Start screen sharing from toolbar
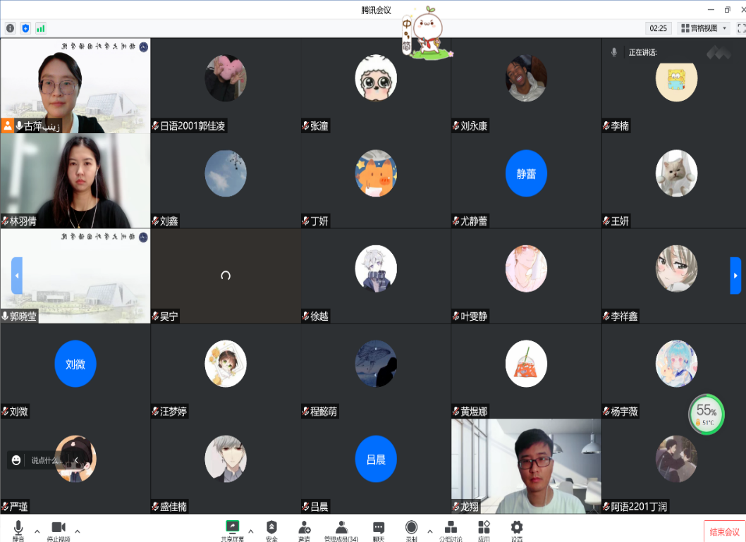Viewport: 746px width, 542px height. [232, 529]
